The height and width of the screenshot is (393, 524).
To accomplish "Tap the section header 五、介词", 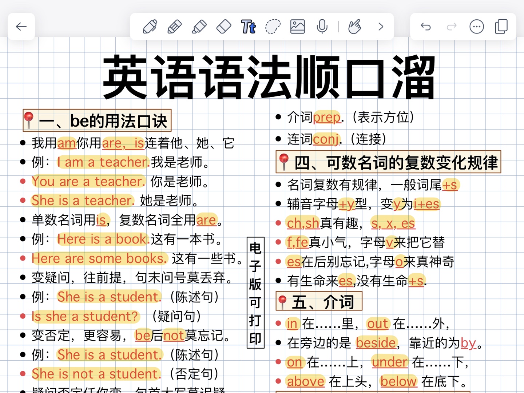I will tap(319, 301).
